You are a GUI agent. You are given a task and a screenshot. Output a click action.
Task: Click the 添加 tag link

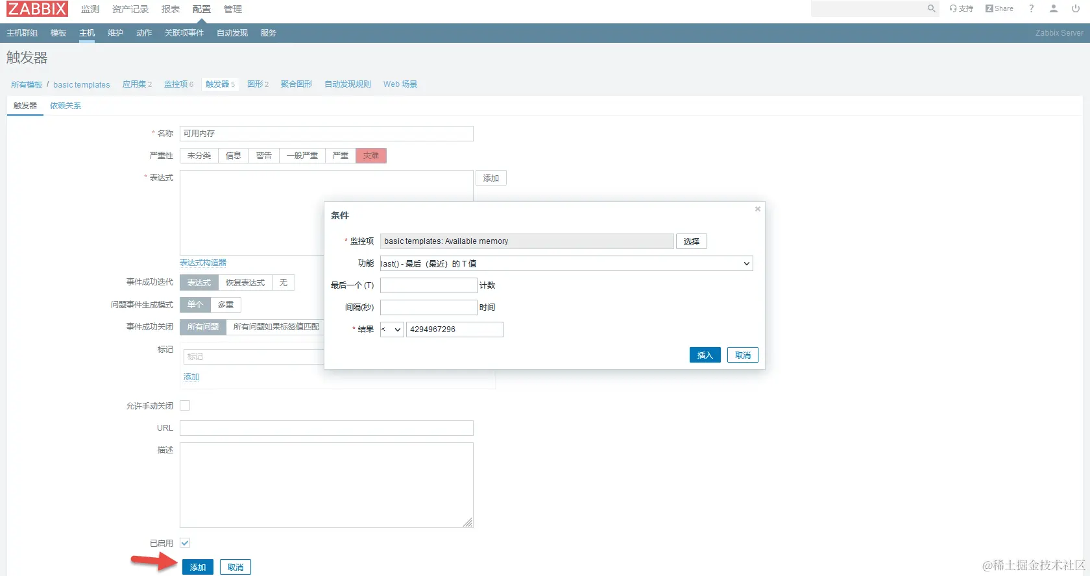(191, 377)
